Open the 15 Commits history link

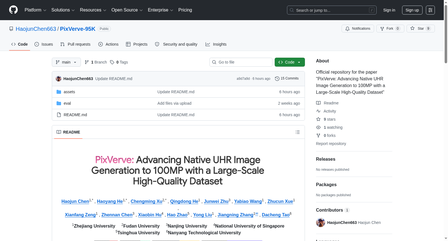point(287,79)
